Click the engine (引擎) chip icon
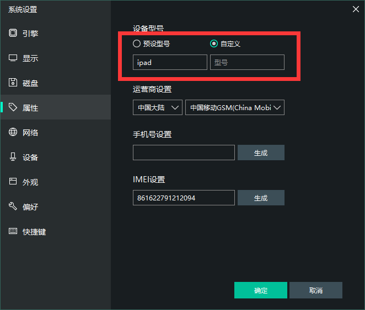 point(13,33)
